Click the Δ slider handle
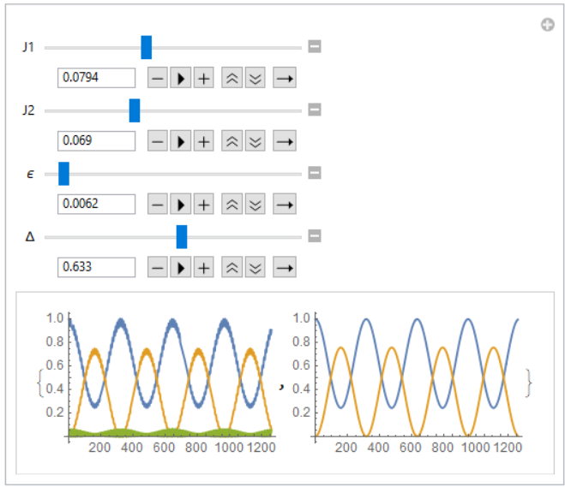 (x=182, y=237)
